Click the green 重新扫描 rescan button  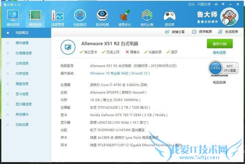click(220, 44)
